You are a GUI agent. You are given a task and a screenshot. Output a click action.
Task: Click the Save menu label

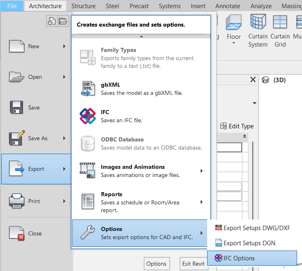point(34,108)
